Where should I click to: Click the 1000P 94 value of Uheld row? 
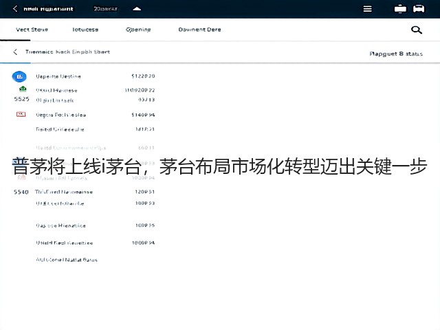coord(144,243)
